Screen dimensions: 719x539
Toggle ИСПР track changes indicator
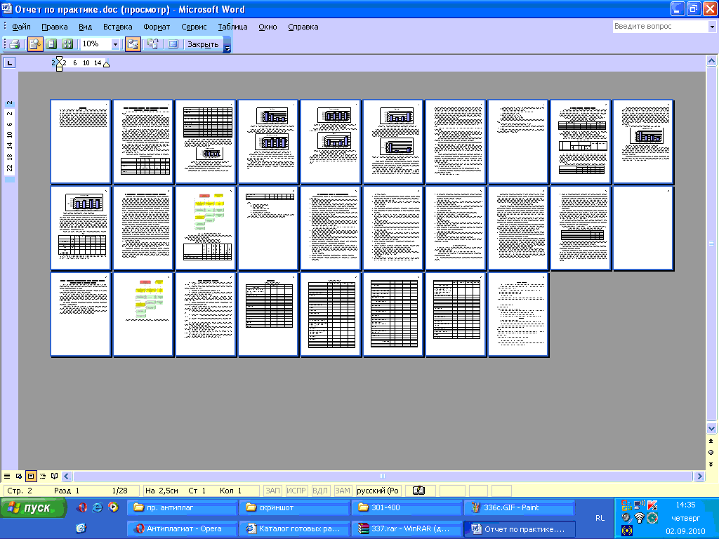coord(297,491)
